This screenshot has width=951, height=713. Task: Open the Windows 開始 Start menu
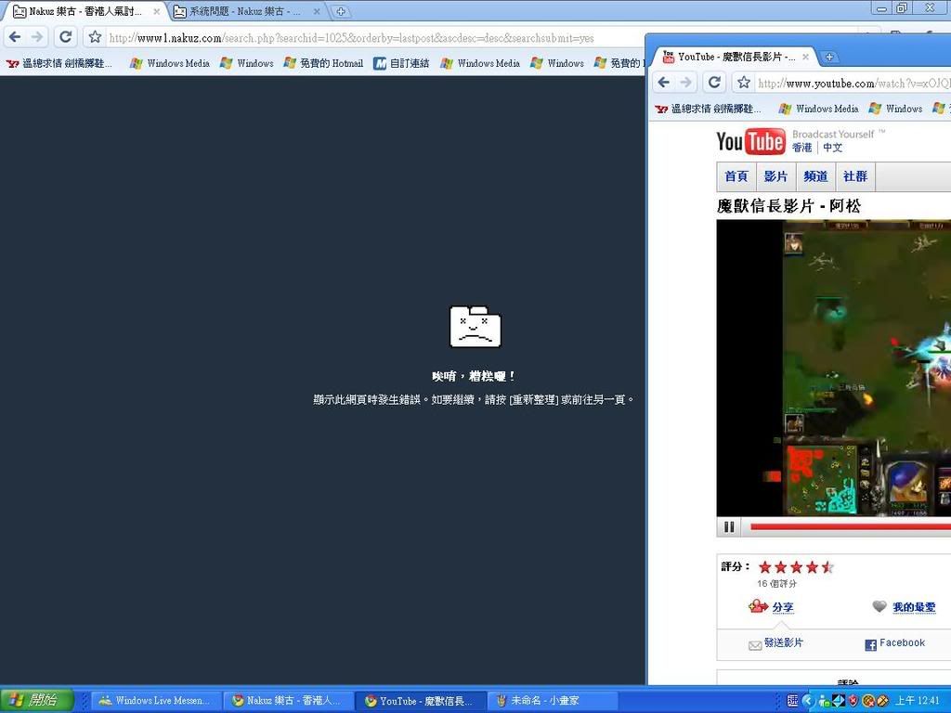click(37, 700)
